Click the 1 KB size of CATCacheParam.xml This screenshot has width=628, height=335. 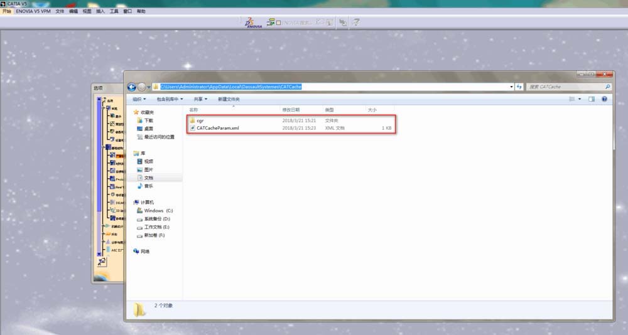(386, 128)
